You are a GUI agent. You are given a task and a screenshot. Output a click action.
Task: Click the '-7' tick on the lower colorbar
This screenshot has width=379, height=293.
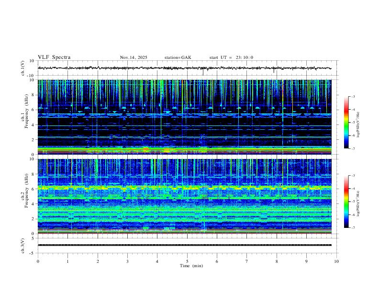point(353,228)
